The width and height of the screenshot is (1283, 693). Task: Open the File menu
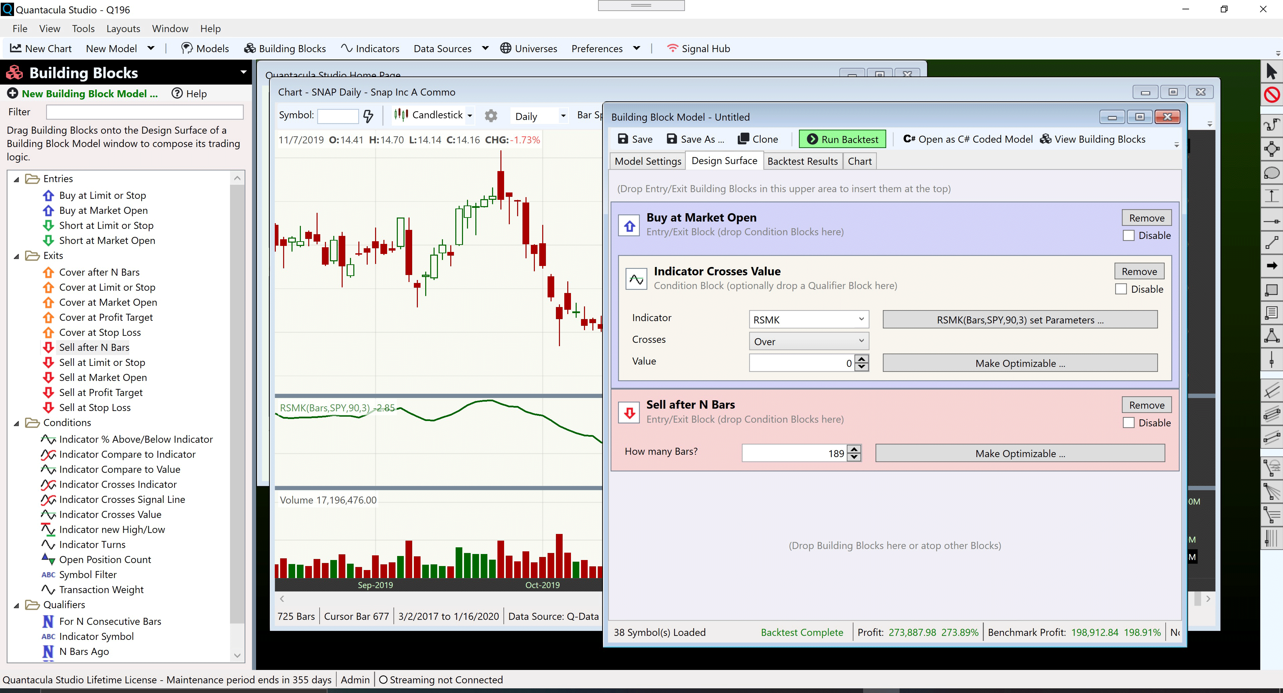click(20, 28)
